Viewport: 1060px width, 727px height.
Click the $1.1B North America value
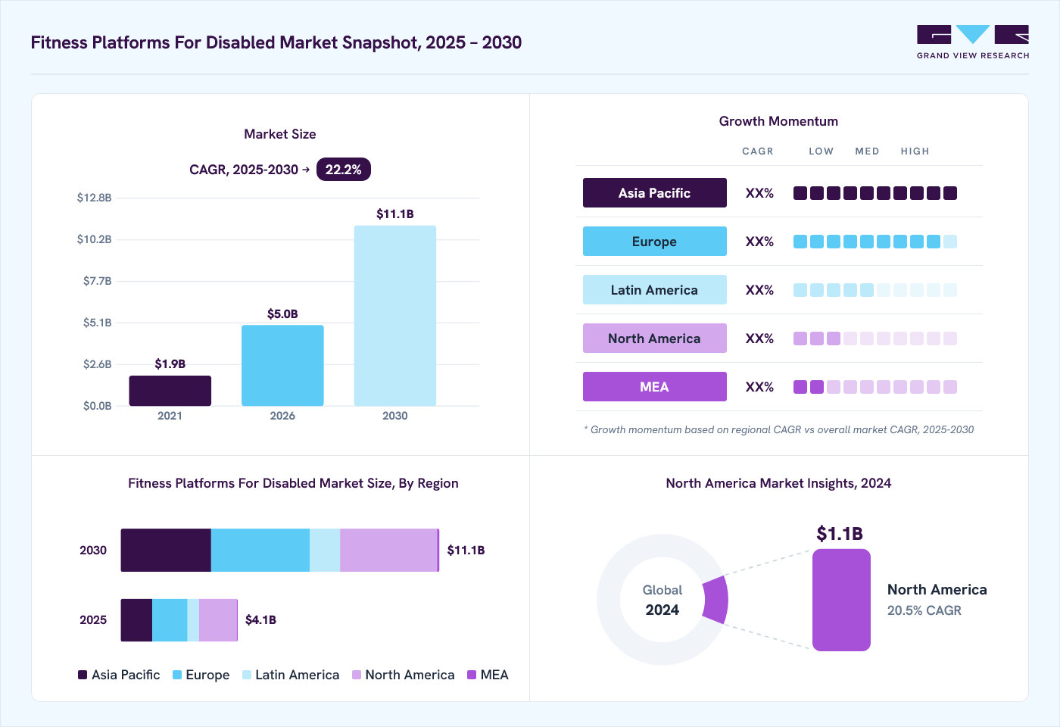point(840,534)
